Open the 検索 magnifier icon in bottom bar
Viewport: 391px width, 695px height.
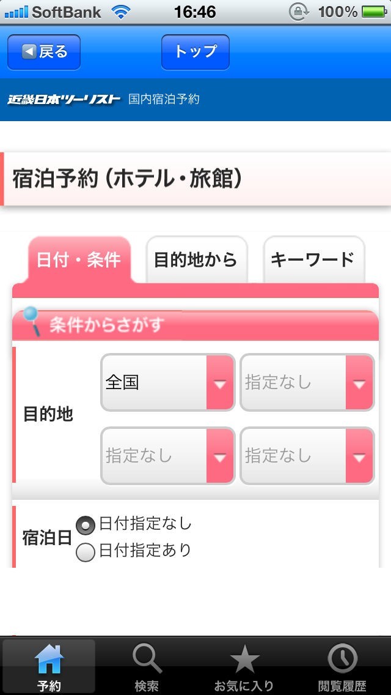pos(147,660)
